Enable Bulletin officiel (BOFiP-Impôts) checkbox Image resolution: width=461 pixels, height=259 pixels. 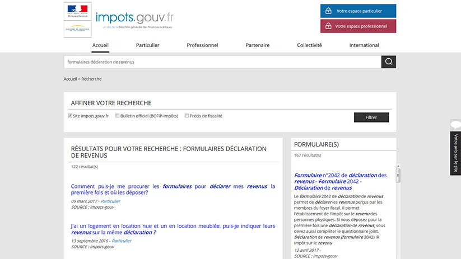point(118,116)
